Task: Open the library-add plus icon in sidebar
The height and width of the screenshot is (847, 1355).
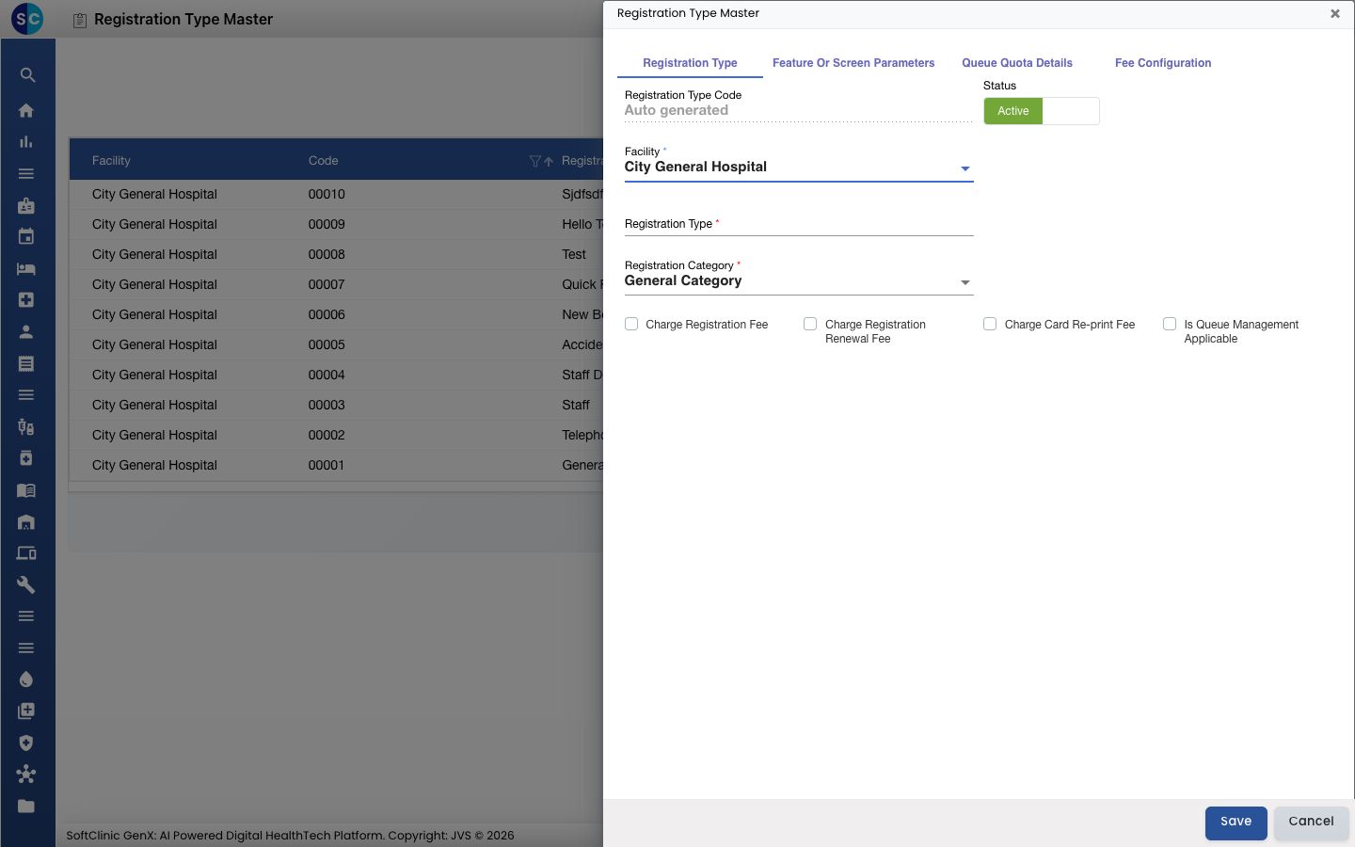Action: (x=26, y=711)
